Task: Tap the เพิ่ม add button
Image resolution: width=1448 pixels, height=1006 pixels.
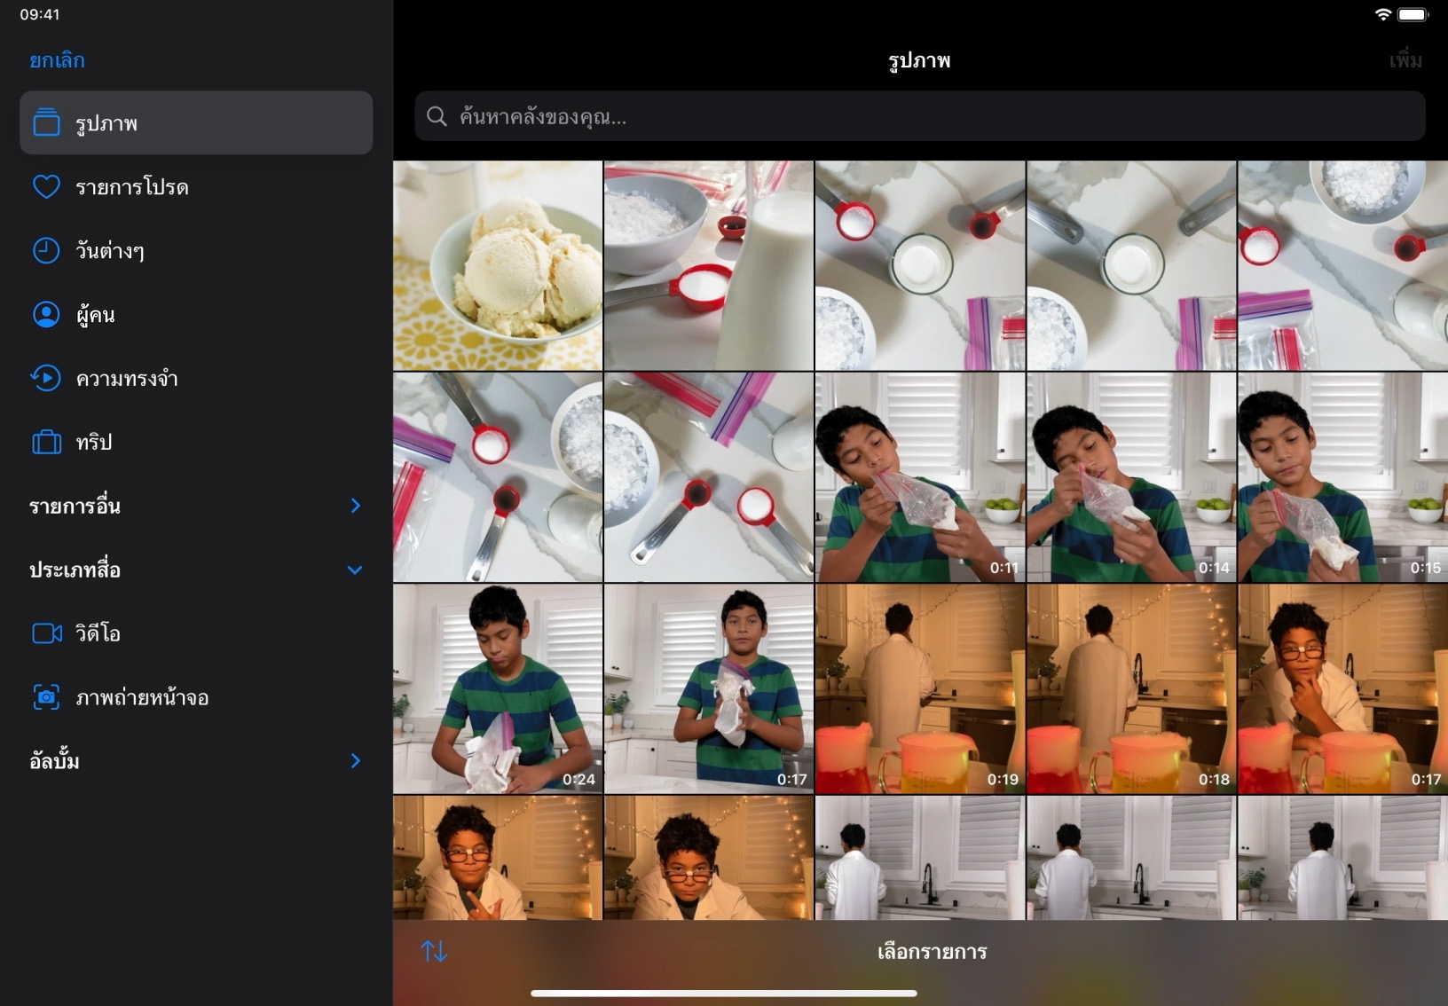Action: (1405, 60)
